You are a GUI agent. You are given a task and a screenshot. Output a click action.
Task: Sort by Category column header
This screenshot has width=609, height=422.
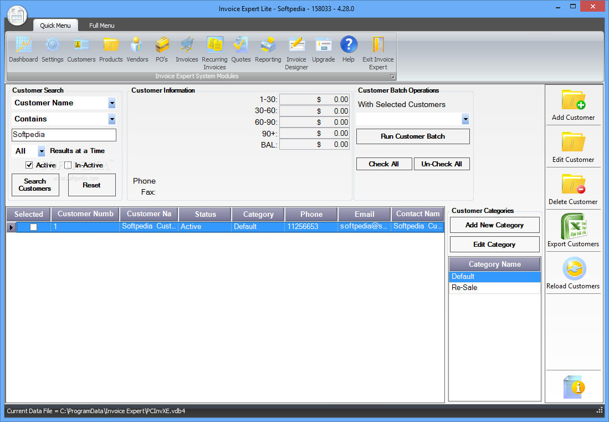coord(258,214)
